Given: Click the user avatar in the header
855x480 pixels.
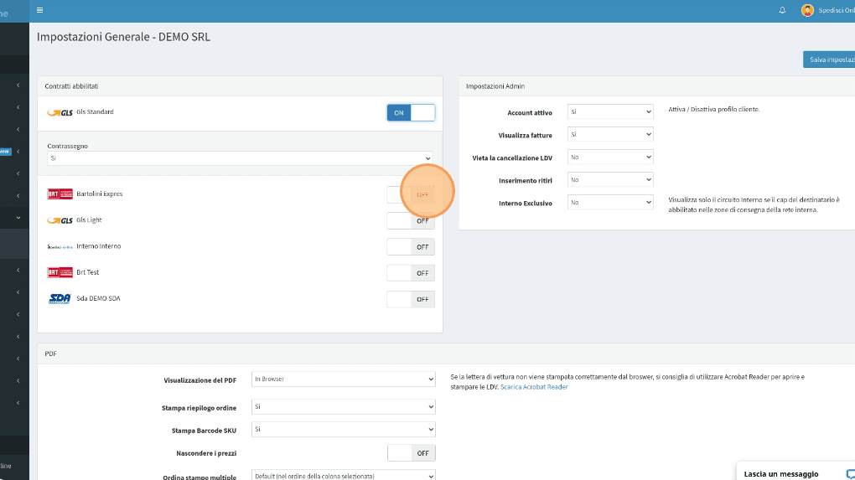Looking at the screenshot, I should (807, 10).
